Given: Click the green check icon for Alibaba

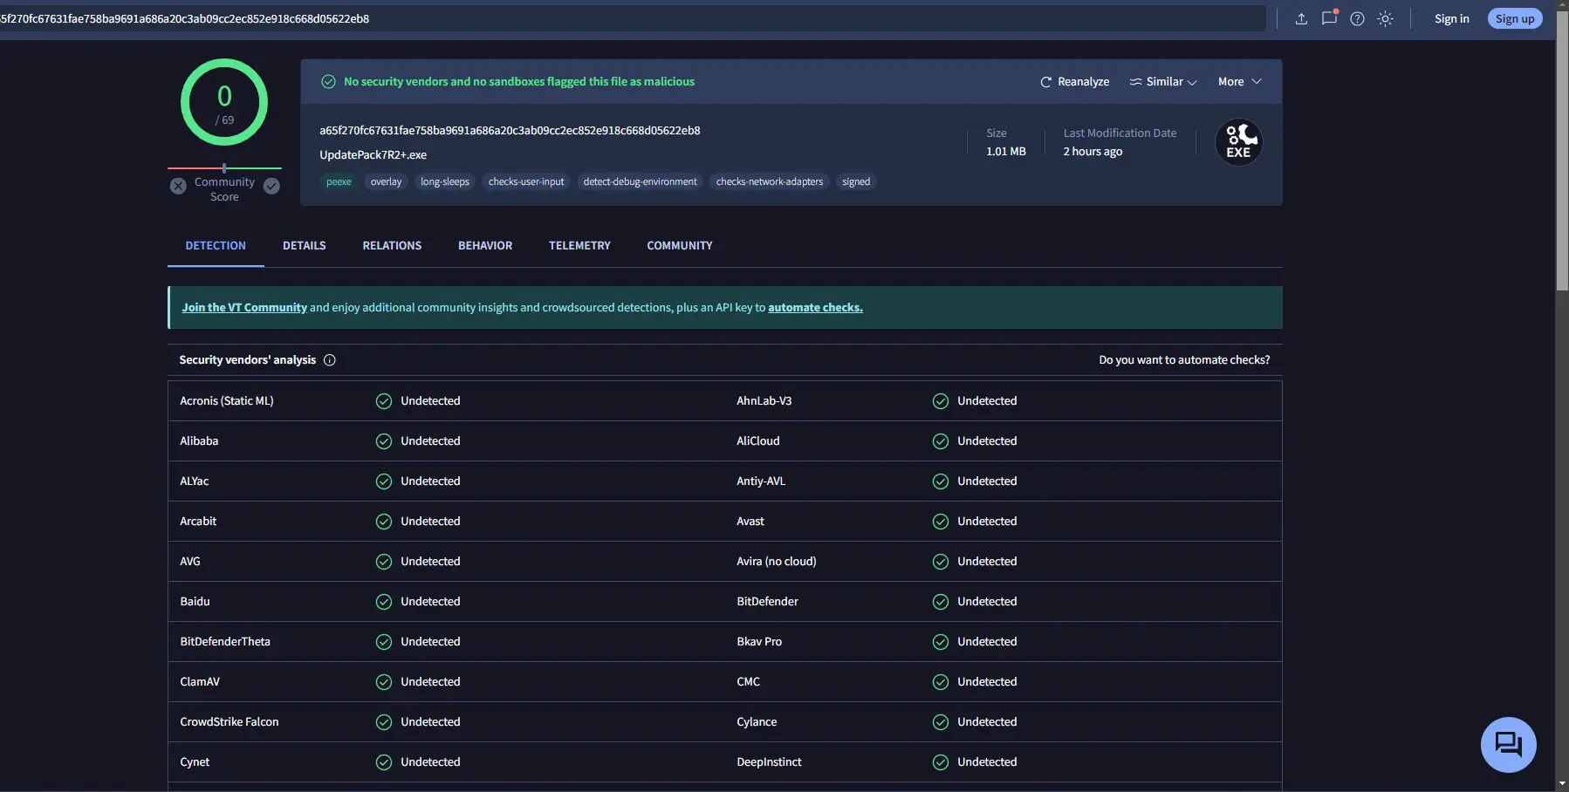Looking at the screenshot, I should [383, 441].
